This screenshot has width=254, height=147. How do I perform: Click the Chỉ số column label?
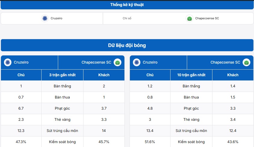tap(127, 18)
